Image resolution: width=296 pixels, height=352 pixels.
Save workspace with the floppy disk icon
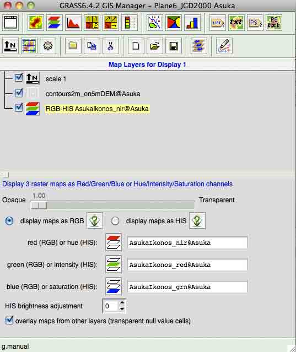click(x=174, y=46)
